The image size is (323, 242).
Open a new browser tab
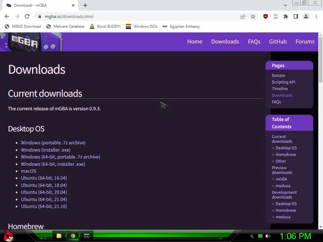click(85, 5)
